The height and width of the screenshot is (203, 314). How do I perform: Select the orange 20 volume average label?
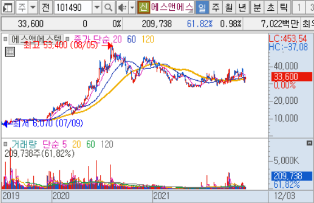(77, 144)
